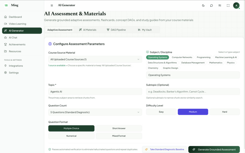Expand Course Source Material dropdown chevron
This screenshot has width=245, height=153.
coord(138,59)
